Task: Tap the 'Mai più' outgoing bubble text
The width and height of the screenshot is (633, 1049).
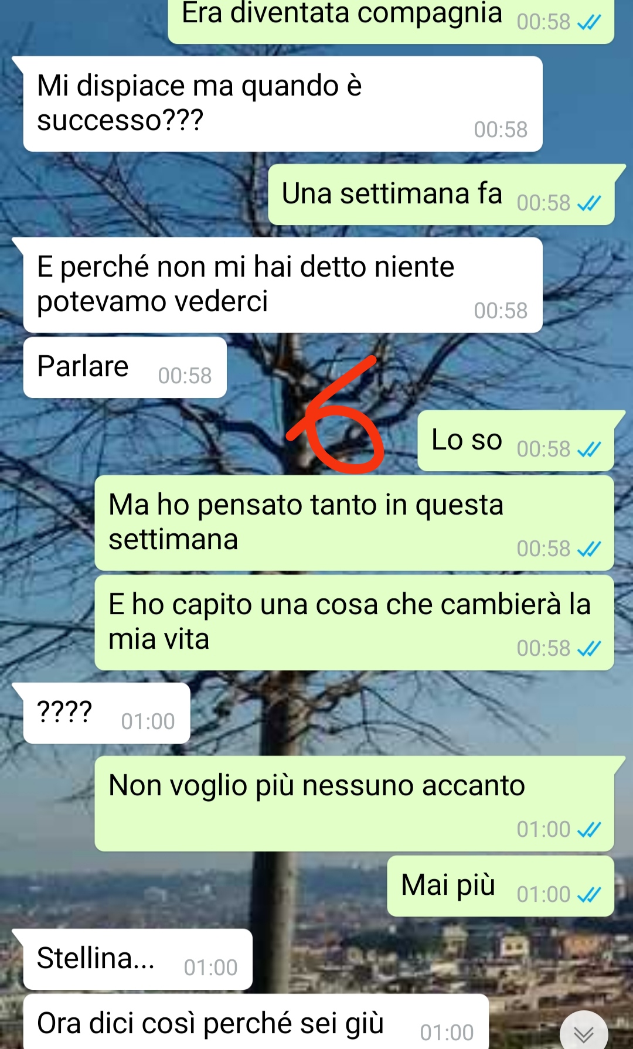Action: click(x=448, y=885)
